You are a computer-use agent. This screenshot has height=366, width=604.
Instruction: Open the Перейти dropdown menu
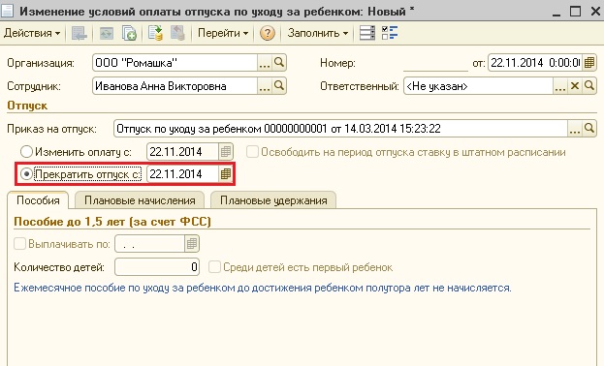pos(223,33)
